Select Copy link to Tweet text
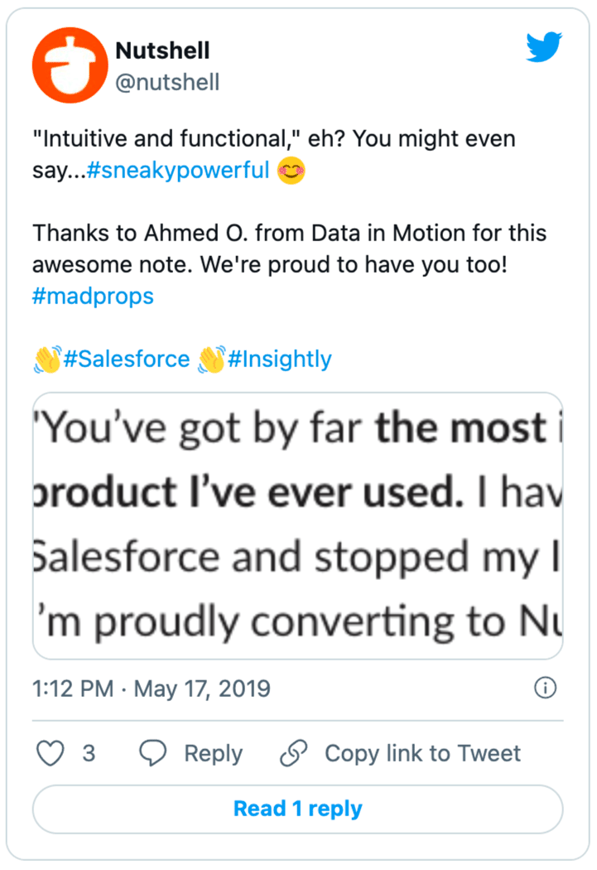Viewport: 597px width, 870px height. [x=422, y=753]
